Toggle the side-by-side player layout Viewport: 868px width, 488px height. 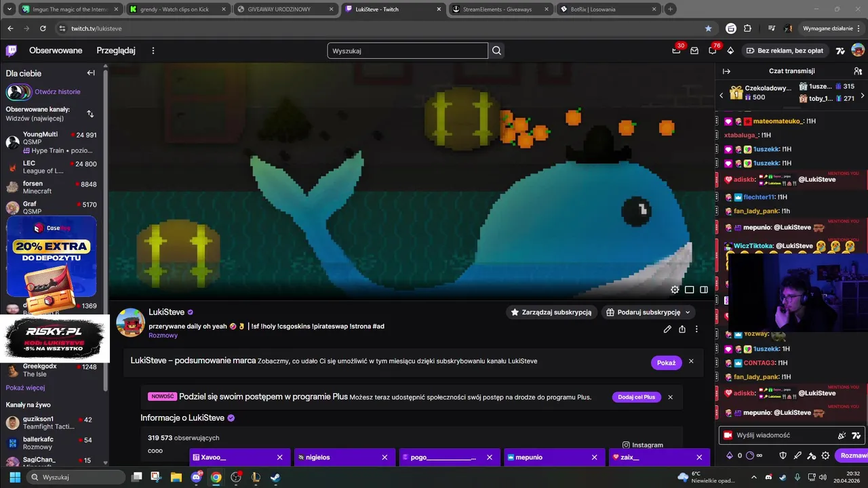click(704, 289)
